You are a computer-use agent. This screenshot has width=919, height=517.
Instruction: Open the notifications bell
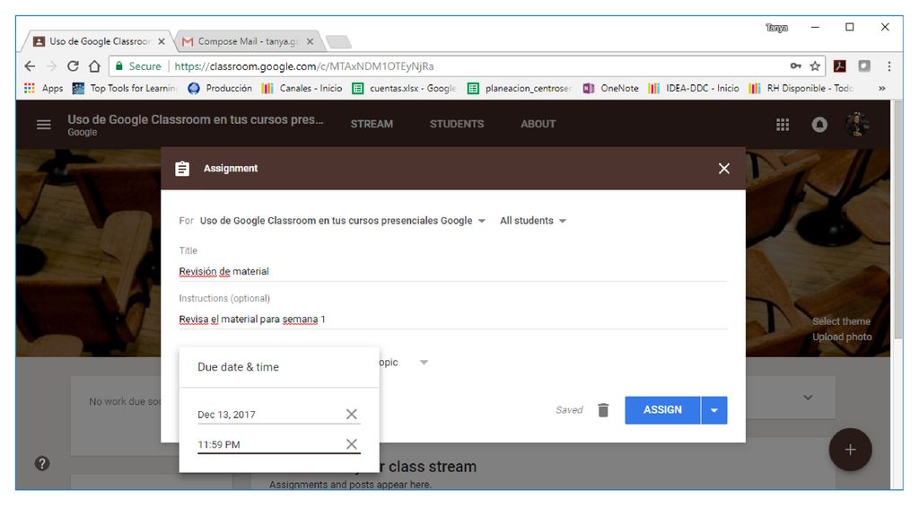[x=819, y=124]
